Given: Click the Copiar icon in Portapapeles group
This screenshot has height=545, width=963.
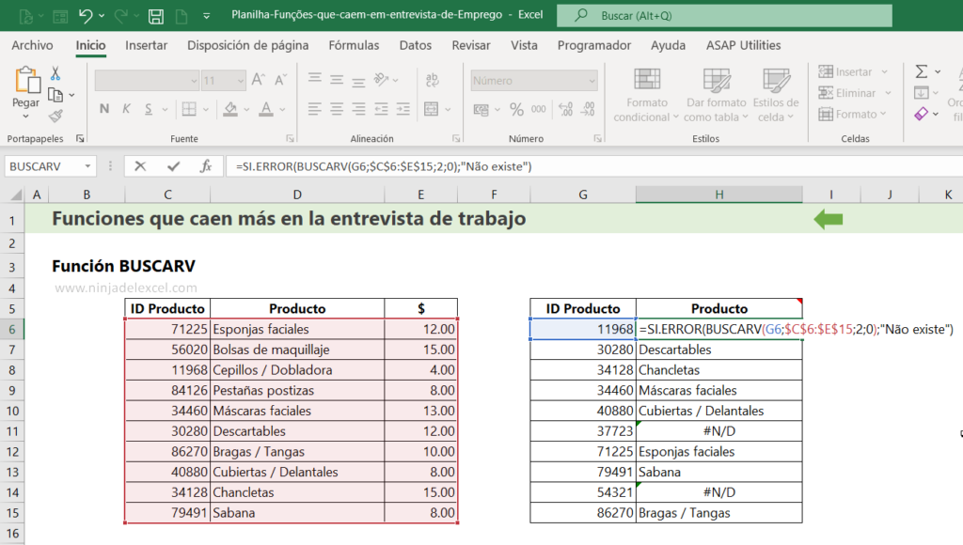Looking at the screenshot, I should click(54, 95).
